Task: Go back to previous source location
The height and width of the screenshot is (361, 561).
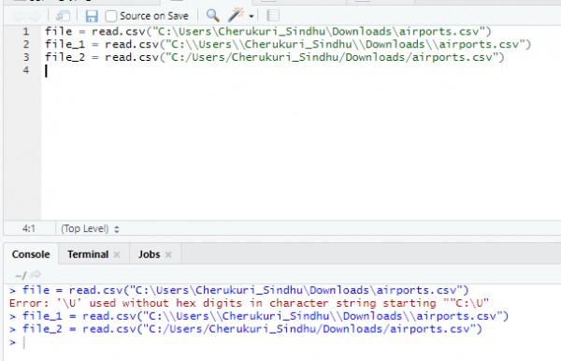Action: tap(19, 16)
